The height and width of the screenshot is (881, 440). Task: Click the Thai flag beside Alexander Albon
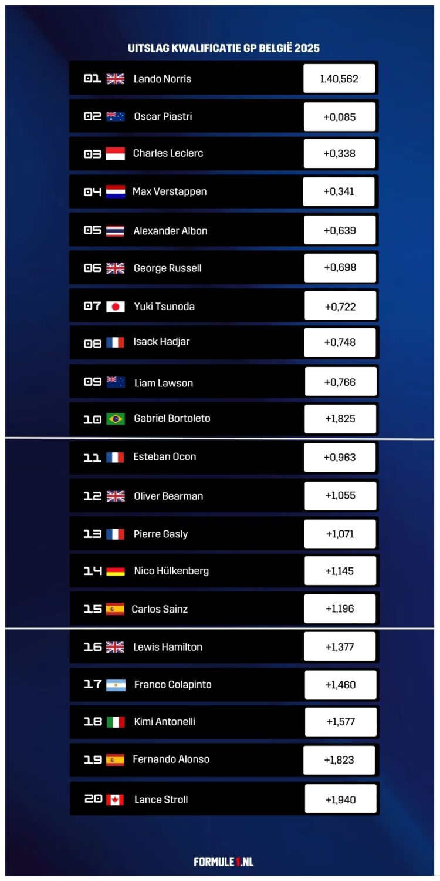click(x=115, y=231)
